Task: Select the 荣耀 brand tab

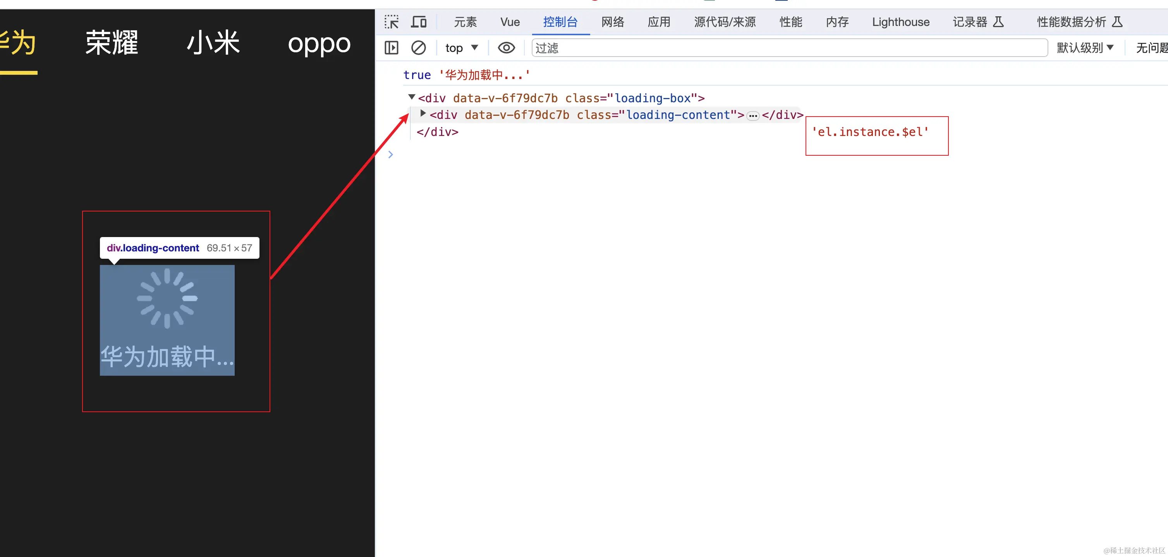Action: click(112, 43)
